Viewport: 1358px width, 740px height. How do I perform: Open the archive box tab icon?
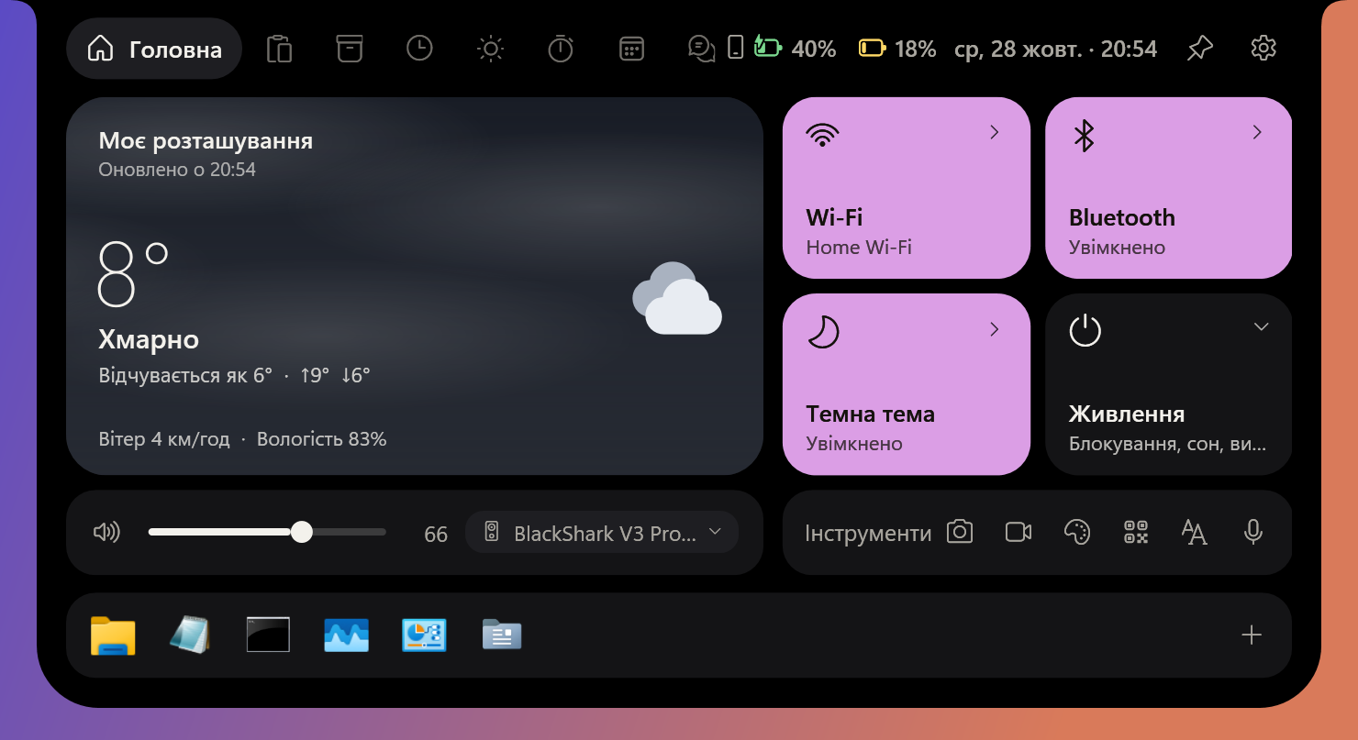point(350,49)
